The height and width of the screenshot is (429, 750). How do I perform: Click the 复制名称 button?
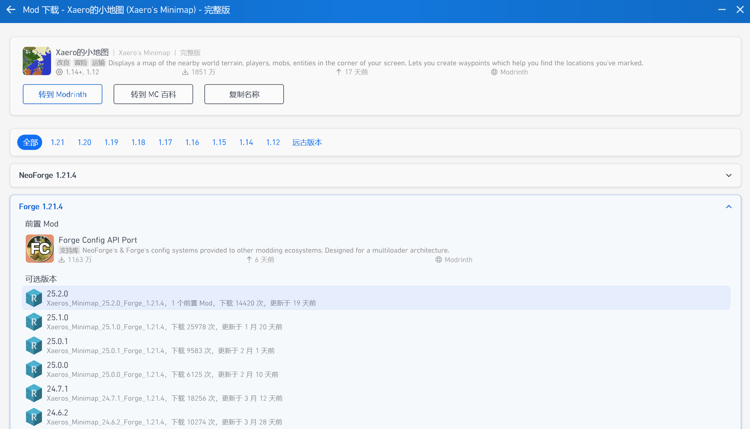(x=244, y=94)
